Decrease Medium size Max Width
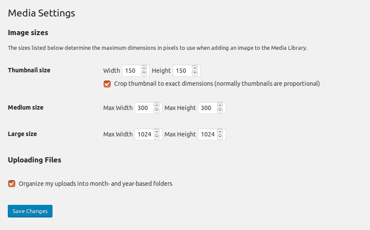This screenshot has height=230, width=370. [x=157, y=110]
